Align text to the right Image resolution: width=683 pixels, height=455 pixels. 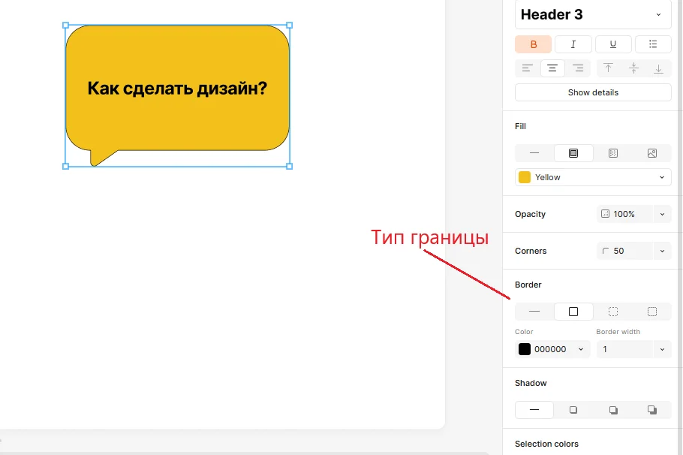click(577, 68)
